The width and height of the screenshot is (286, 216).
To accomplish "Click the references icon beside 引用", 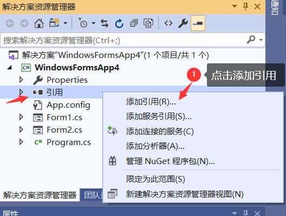I will [38, 93].
